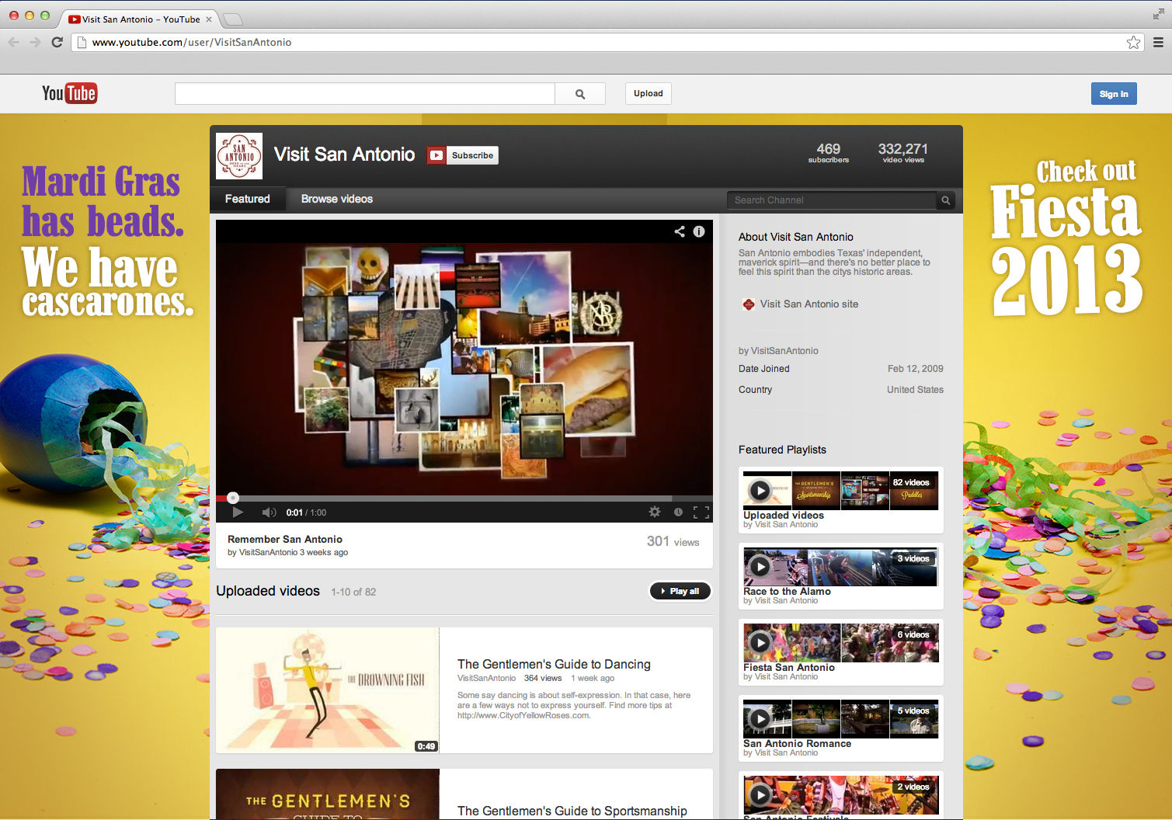Open a new browser tab

click(x=232, y=19)
